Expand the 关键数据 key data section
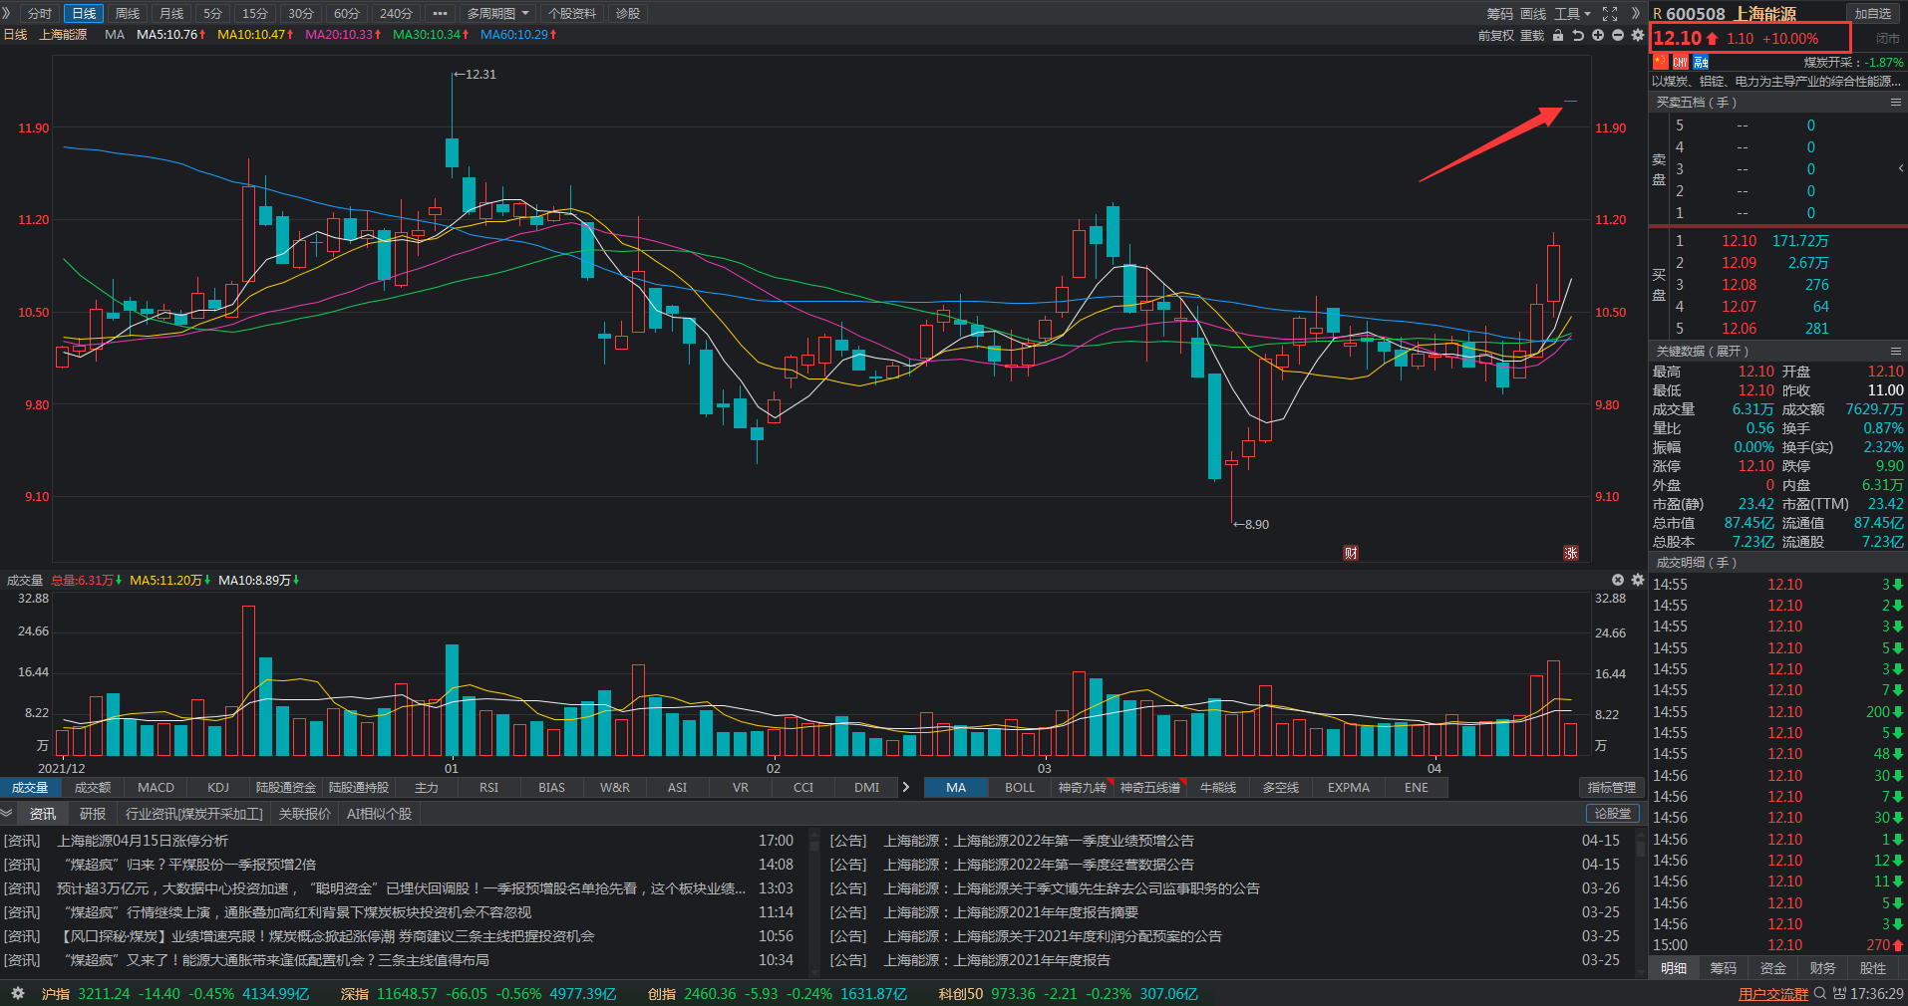 1703,351
